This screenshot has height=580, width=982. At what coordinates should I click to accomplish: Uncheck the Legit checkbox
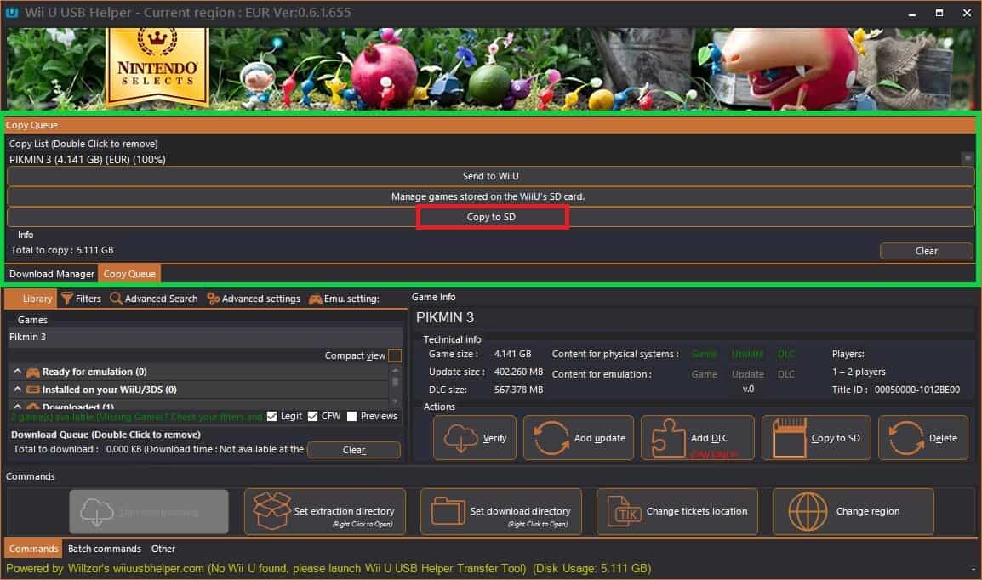point(271,416)
